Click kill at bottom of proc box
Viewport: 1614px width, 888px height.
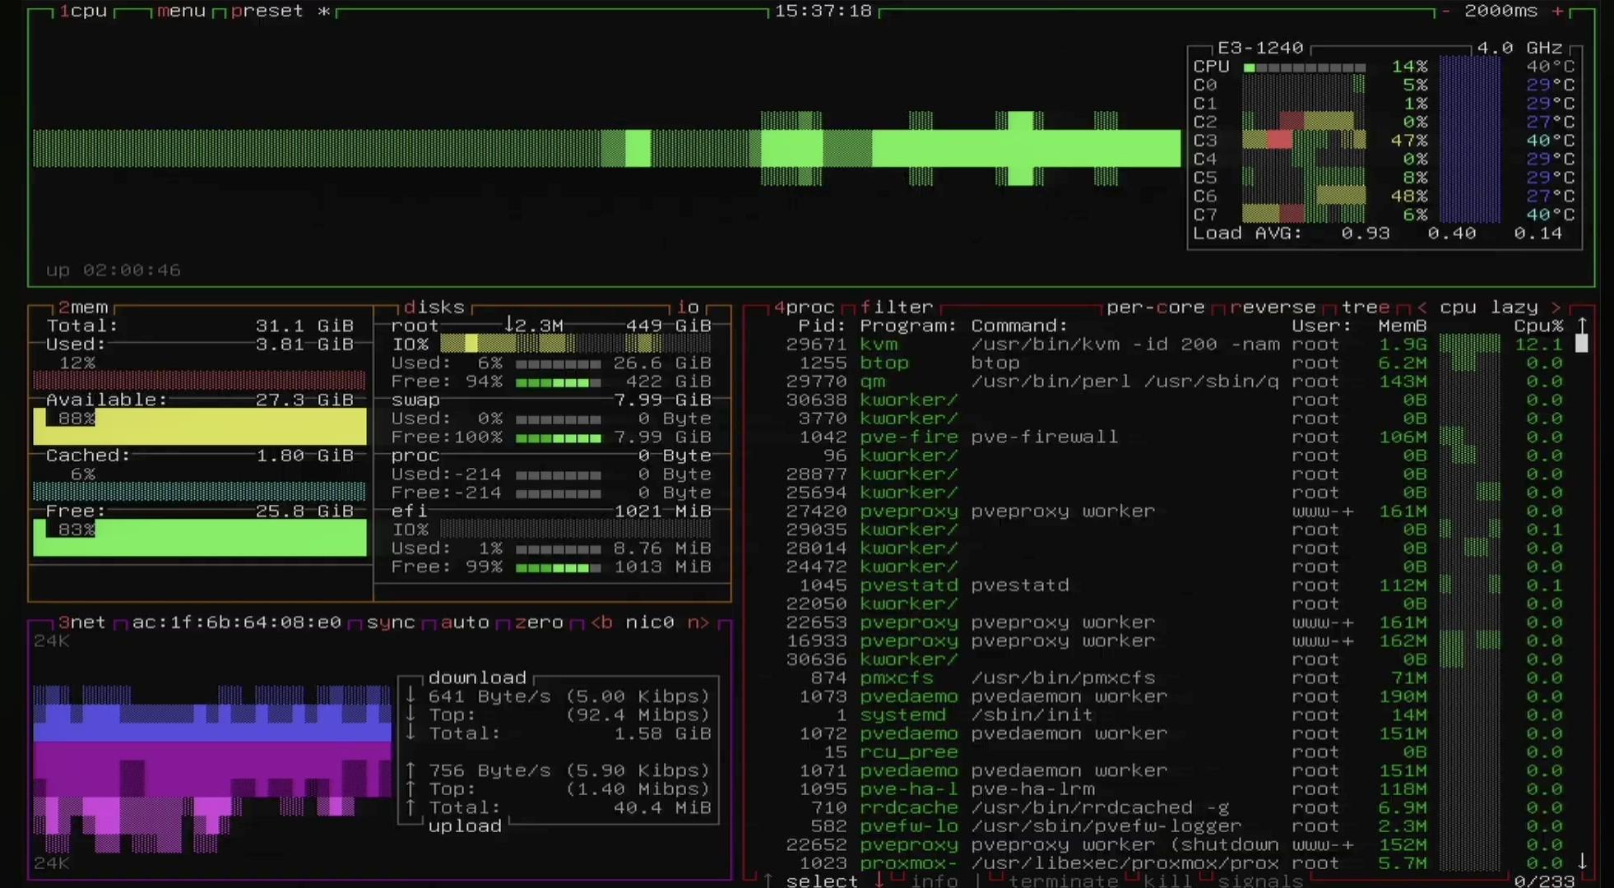point(1167,881)
